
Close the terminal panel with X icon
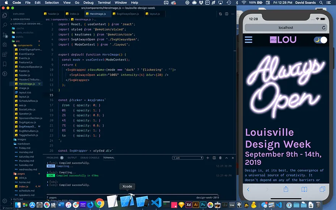233,158
